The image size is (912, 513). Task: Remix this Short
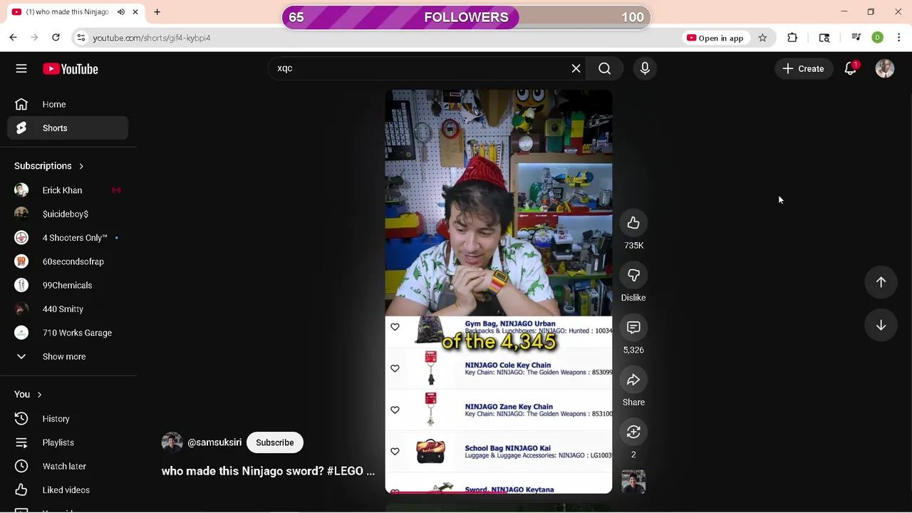(633, 432)
